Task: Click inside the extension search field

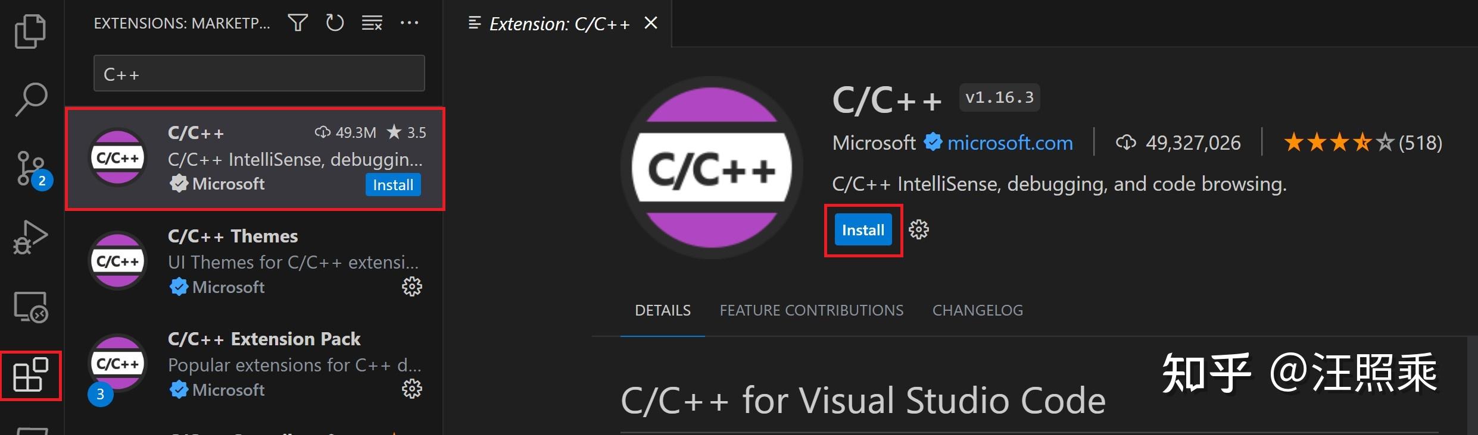Action: 258,73
